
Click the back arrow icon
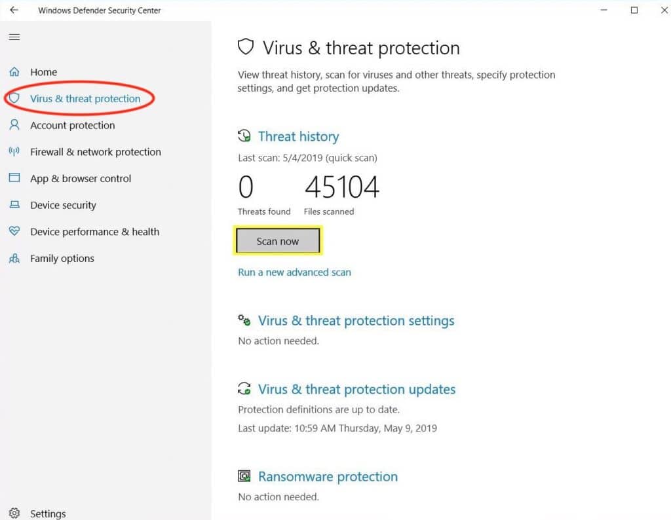(14, 10)
